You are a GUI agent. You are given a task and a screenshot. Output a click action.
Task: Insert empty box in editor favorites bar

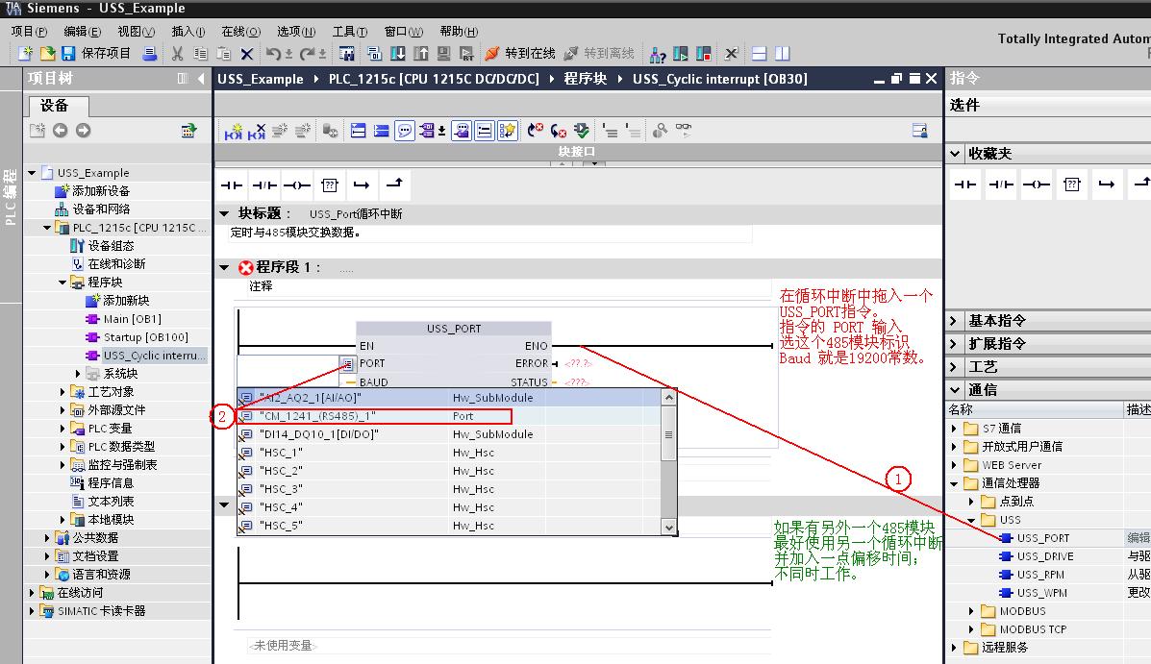(x=330, y=184)
